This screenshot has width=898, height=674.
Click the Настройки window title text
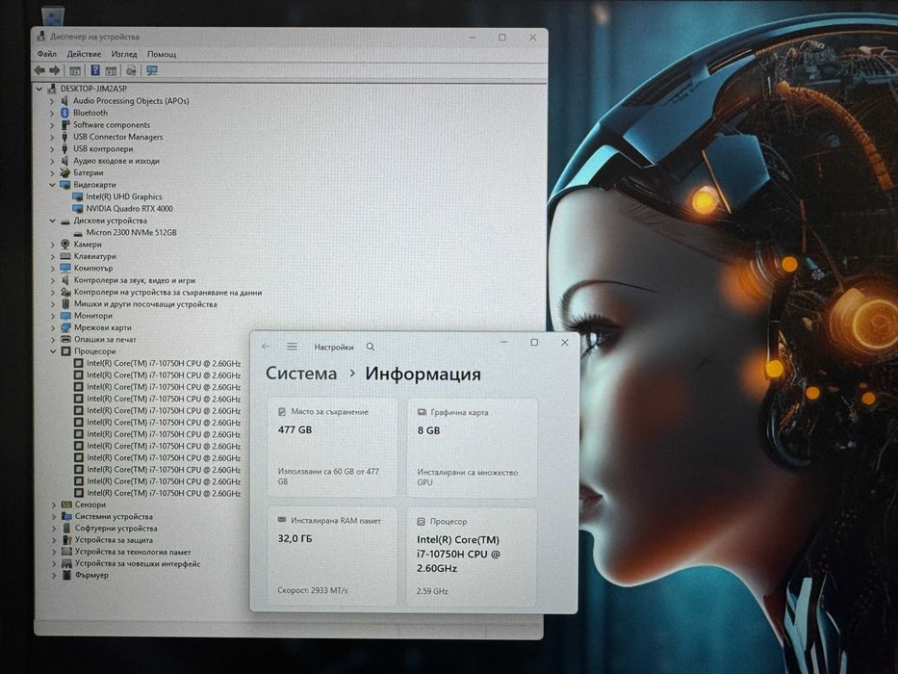[x=334, y=347]
